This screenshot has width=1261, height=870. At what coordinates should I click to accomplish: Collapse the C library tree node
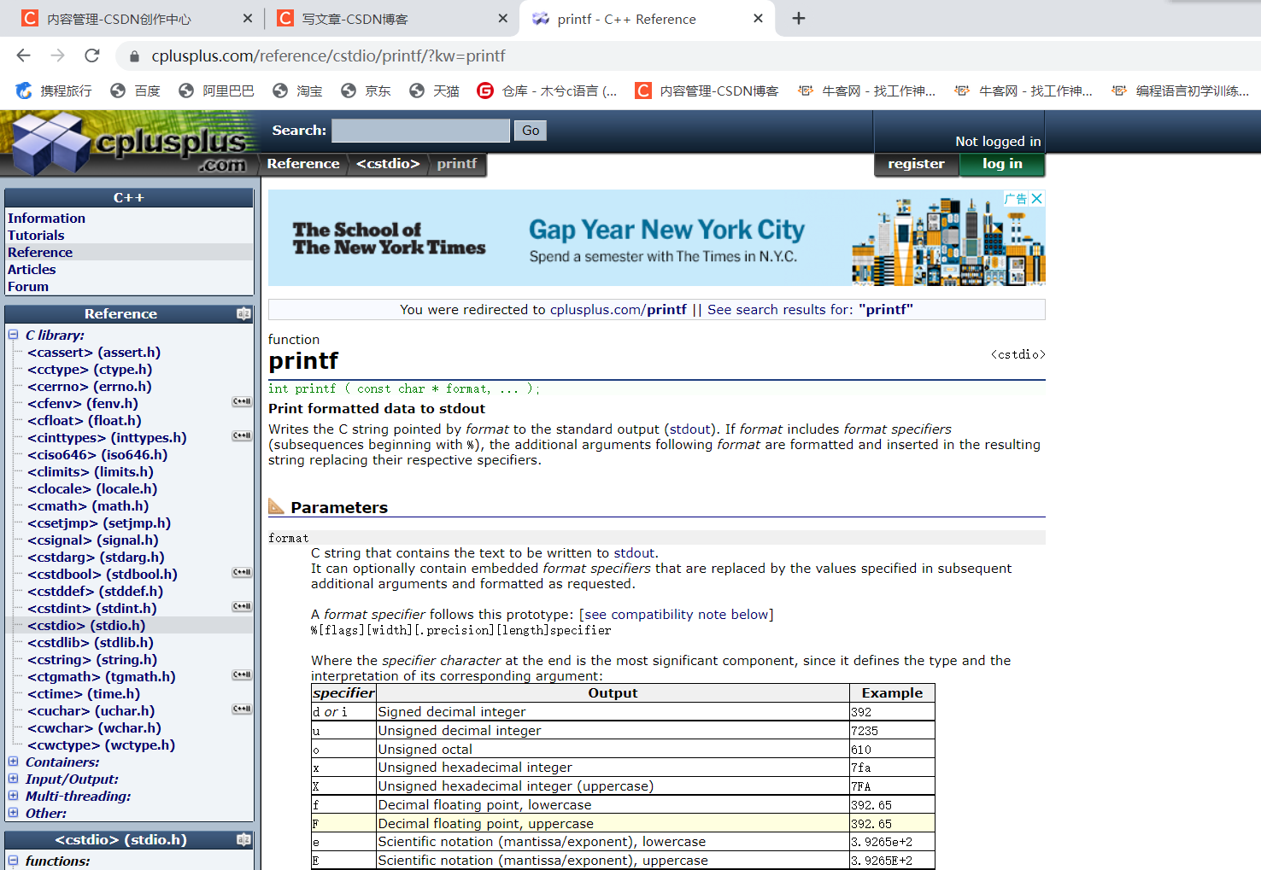(x=14, y=335)
